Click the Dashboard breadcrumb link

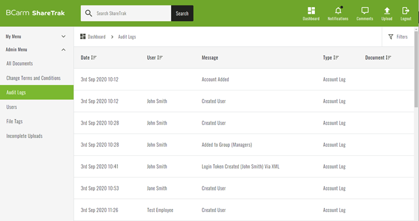click(96, 37)
